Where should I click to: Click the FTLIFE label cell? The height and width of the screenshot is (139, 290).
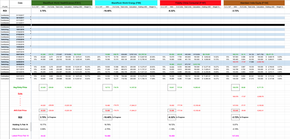tap(5, 7)
